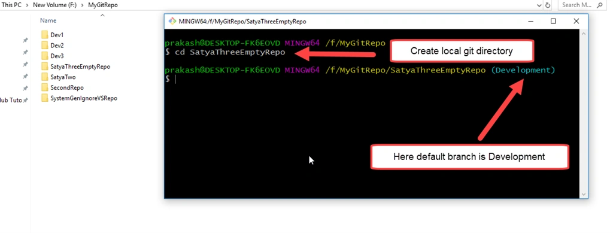Screen dimensions: 613x233
Task: Click the pin beside the 'ub Tuto' item
Action: pyautogui.click(x=25, y=101)
